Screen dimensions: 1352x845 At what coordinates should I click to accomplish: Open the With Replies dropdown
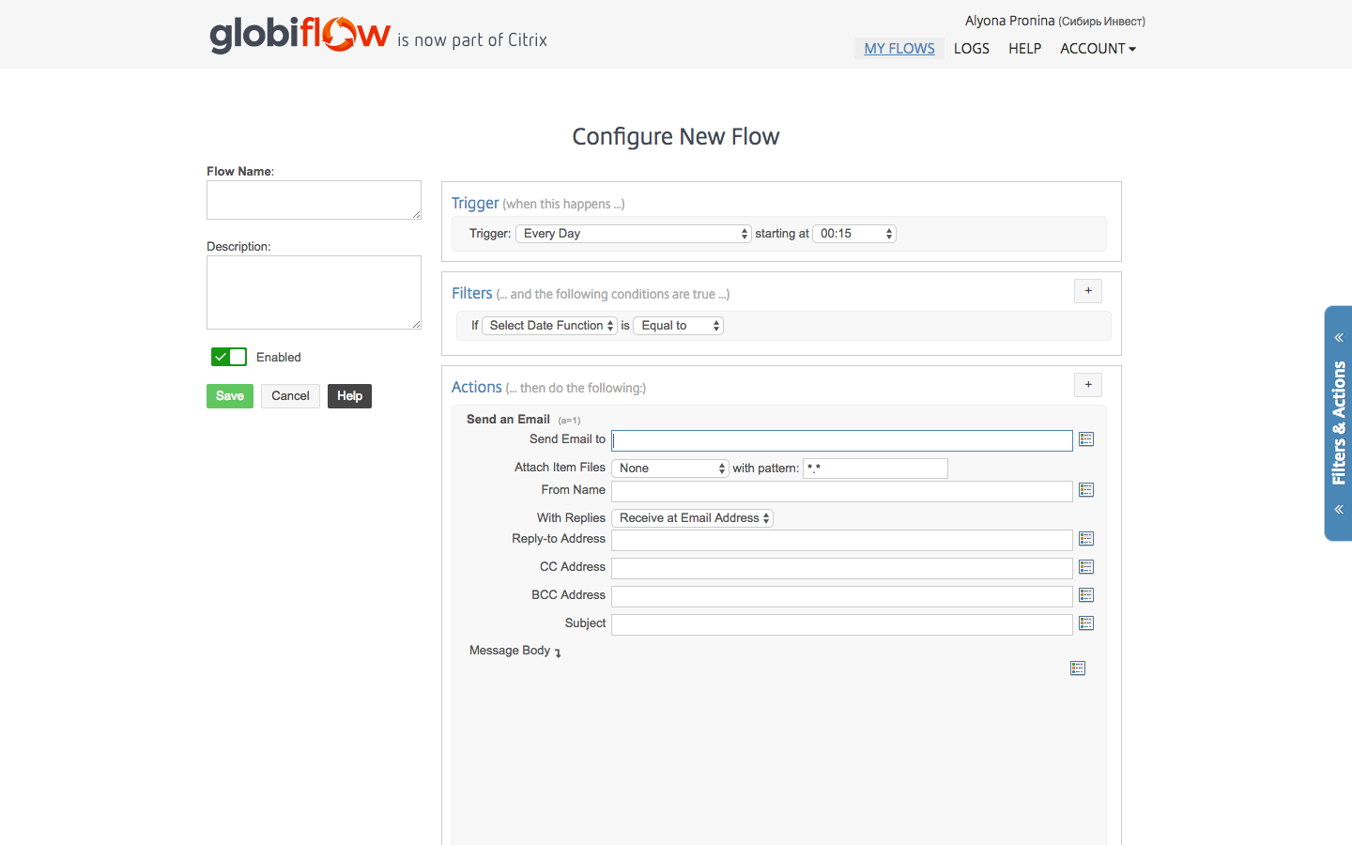[x=692, y=517]
